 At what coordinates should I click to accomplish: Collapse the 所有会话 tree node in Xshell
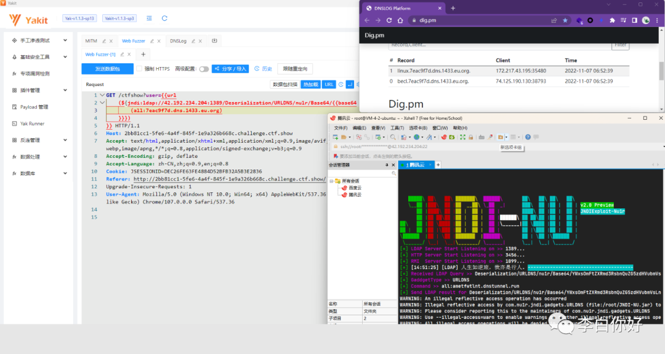[x=332, y=181]
